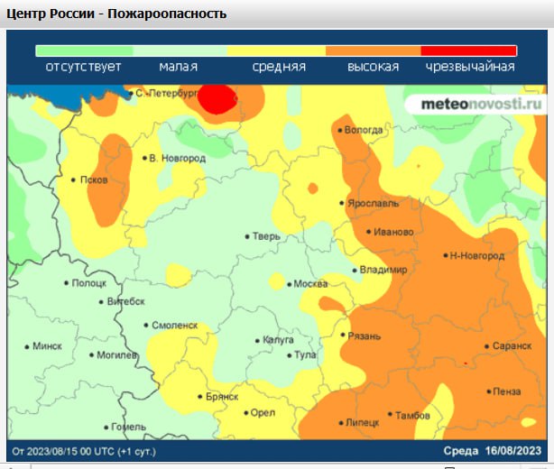The height and width of the screenshot is (469, 554).
Task: Click the 'малая' legend label
Action: coord(179,67)
